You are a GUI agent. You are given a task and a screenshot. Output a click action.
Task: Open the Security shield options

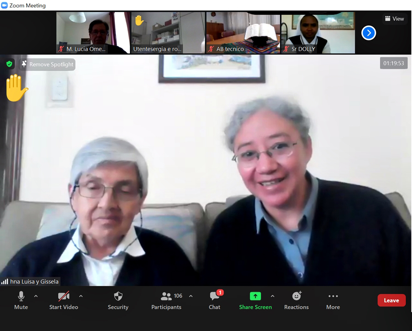click(x=118, y=300)
